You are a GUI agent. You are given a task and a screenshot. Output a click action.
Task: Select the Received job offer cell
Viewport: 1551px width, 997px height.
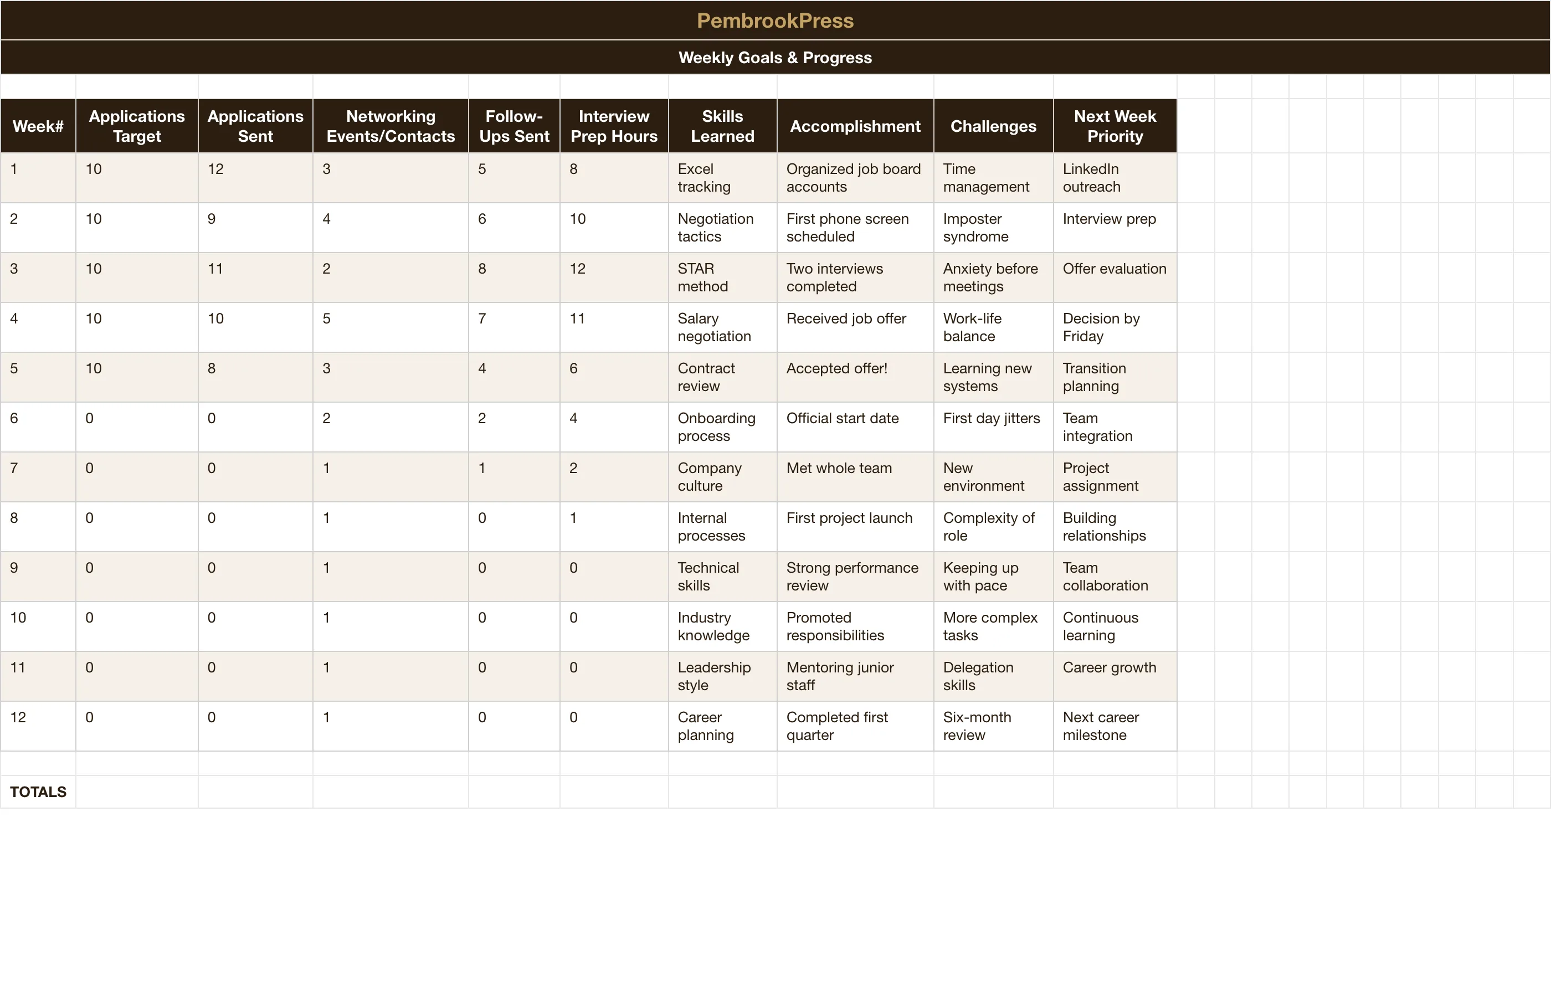(855, 327)
